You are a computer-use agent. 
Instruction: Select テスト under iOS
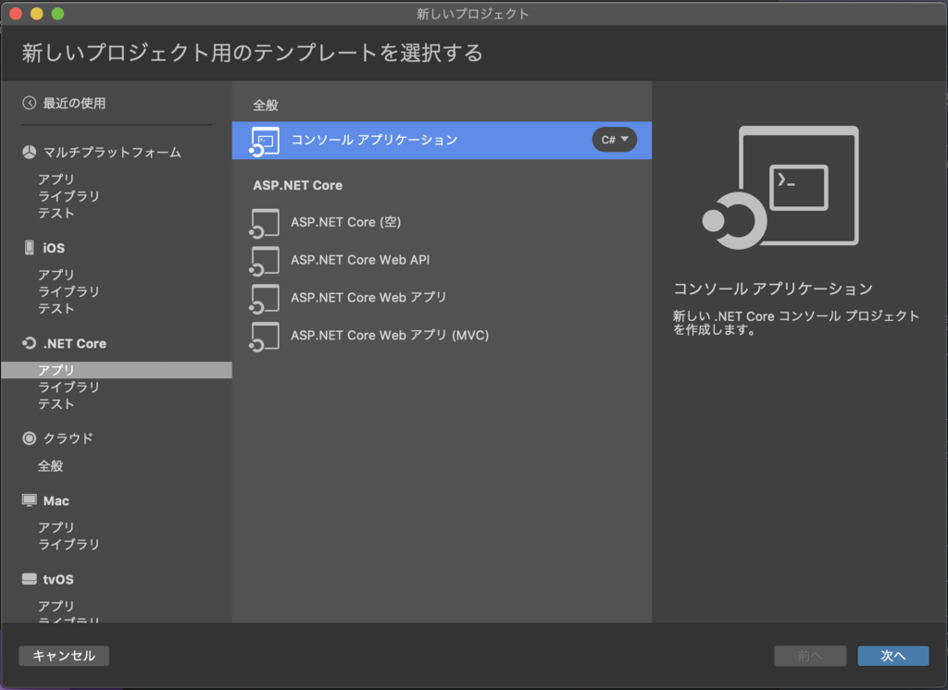pyautogui.click(x=56, y=308)
